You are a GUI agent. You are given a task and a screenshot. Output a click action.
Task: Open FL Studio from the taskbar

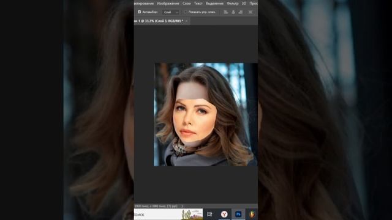point(252,215)
